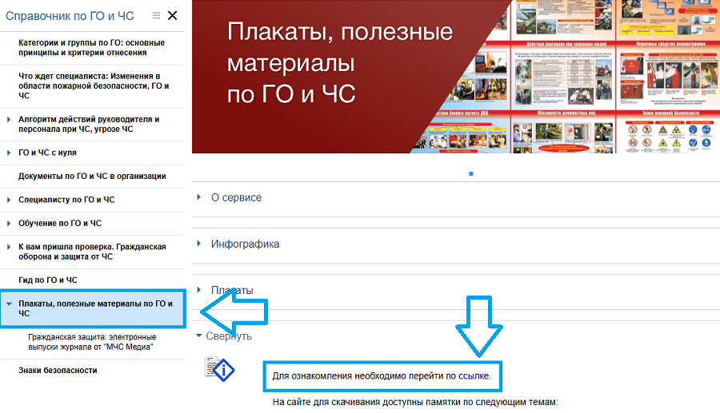Expand the К вам пришла проверка arrow
The height and width of the screenshot is (413, 720).
(9, 248)
